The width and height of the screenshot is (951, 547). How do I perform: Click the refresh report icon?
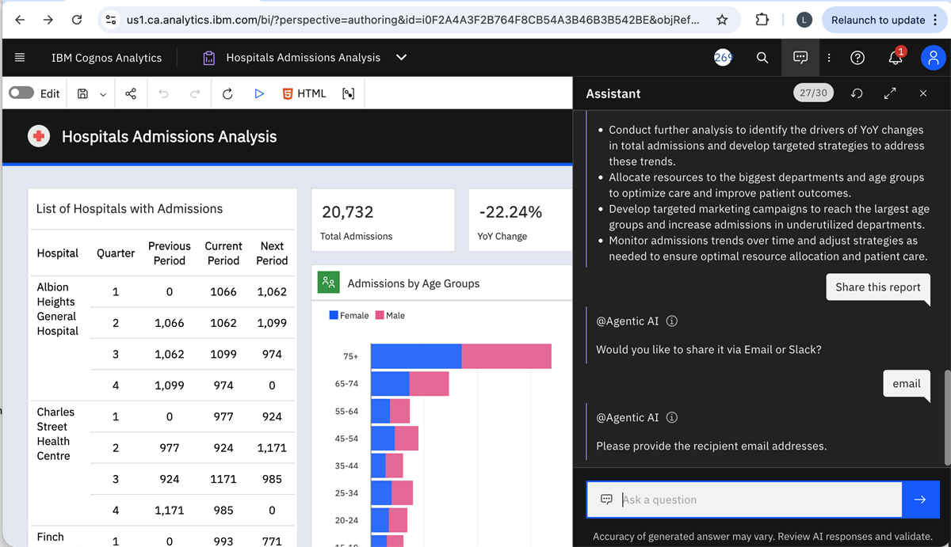[227, 93]
